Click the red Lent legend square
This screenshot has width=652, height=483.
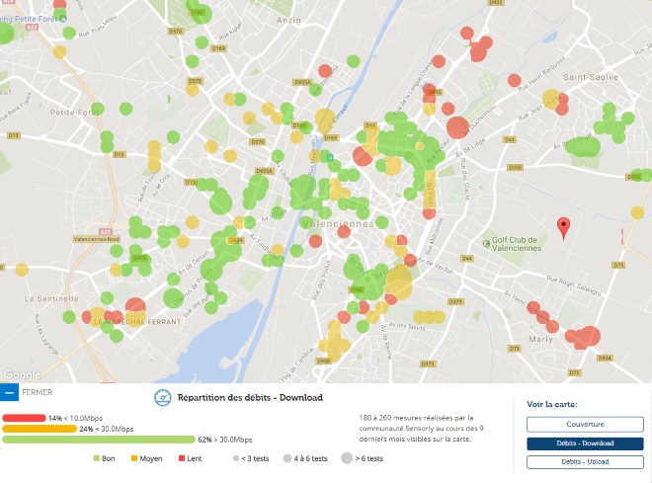pyautogui.click(x=182, y=458)
